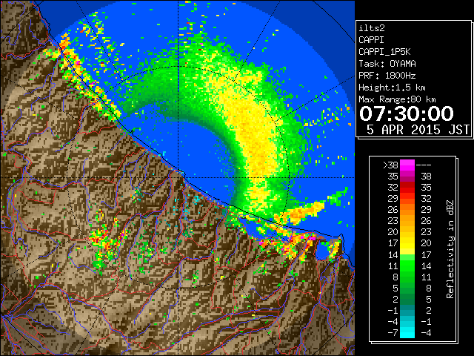Pick the red 32–35 dBZ legend swatch
This screenshot has width=474, height=356.
(407, 188)
